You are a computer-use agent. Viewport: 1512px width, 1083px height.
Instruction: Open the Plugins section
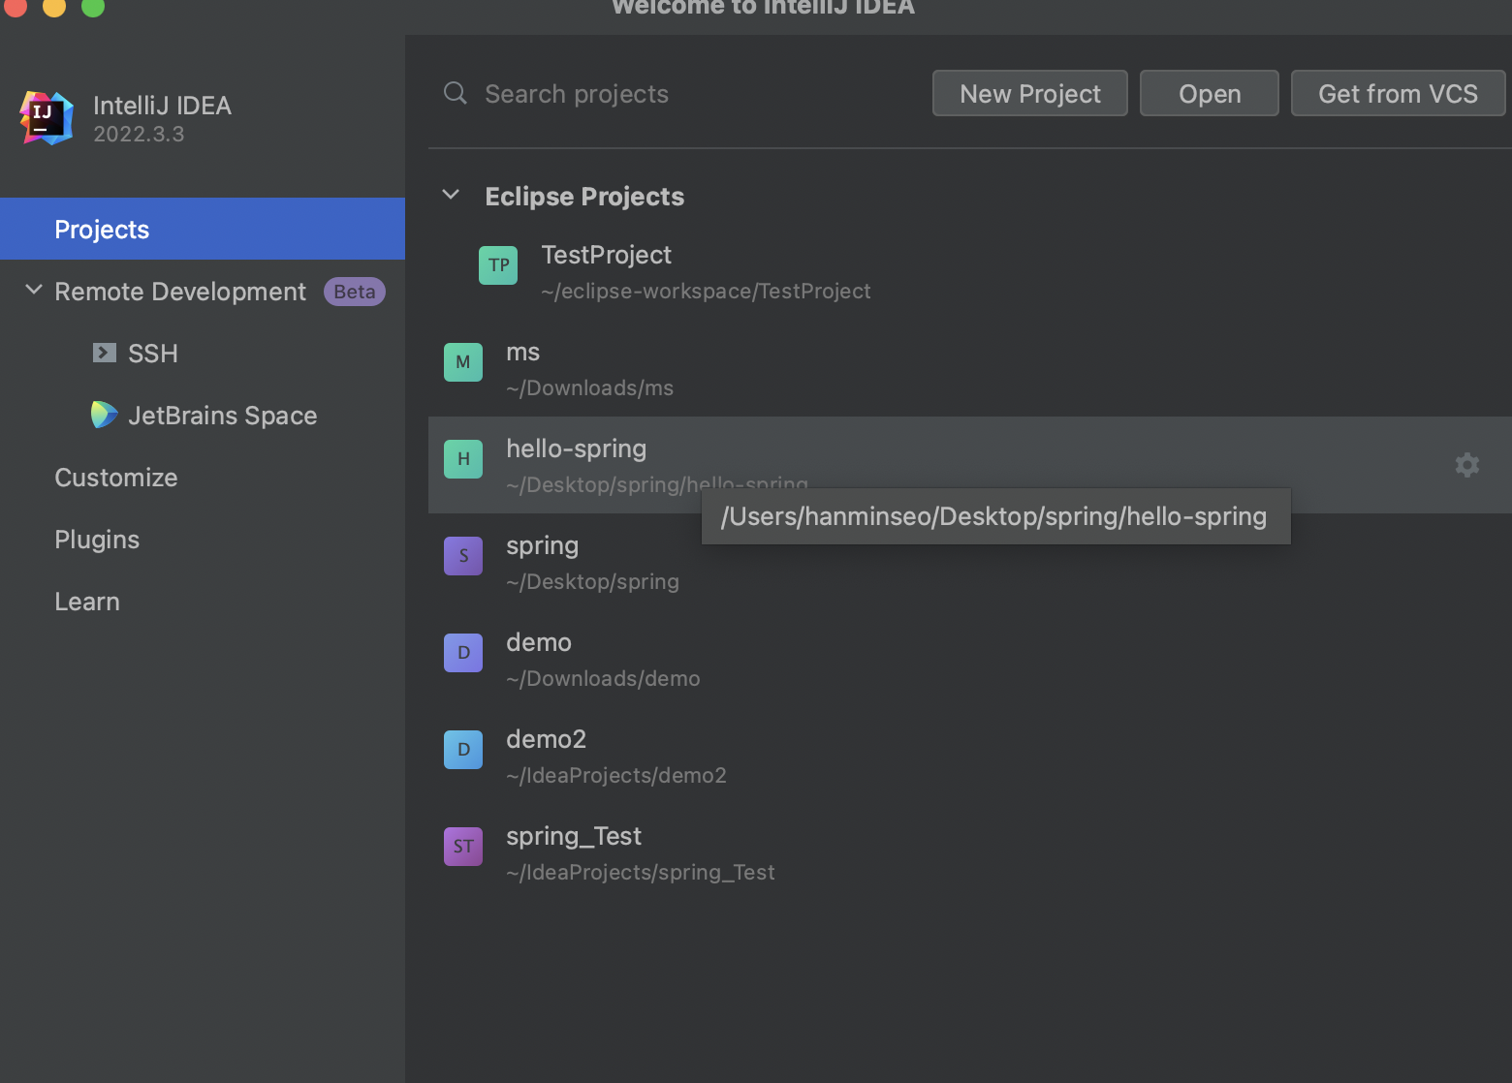97,540
